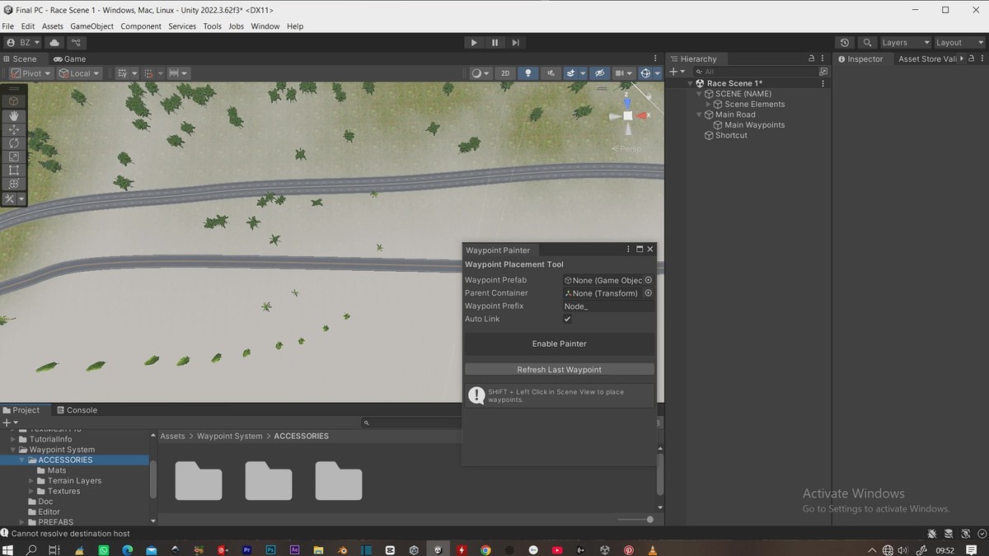Select the combined Transform tool
Viewport: 989px width, 556px height.
click(14, 184)
